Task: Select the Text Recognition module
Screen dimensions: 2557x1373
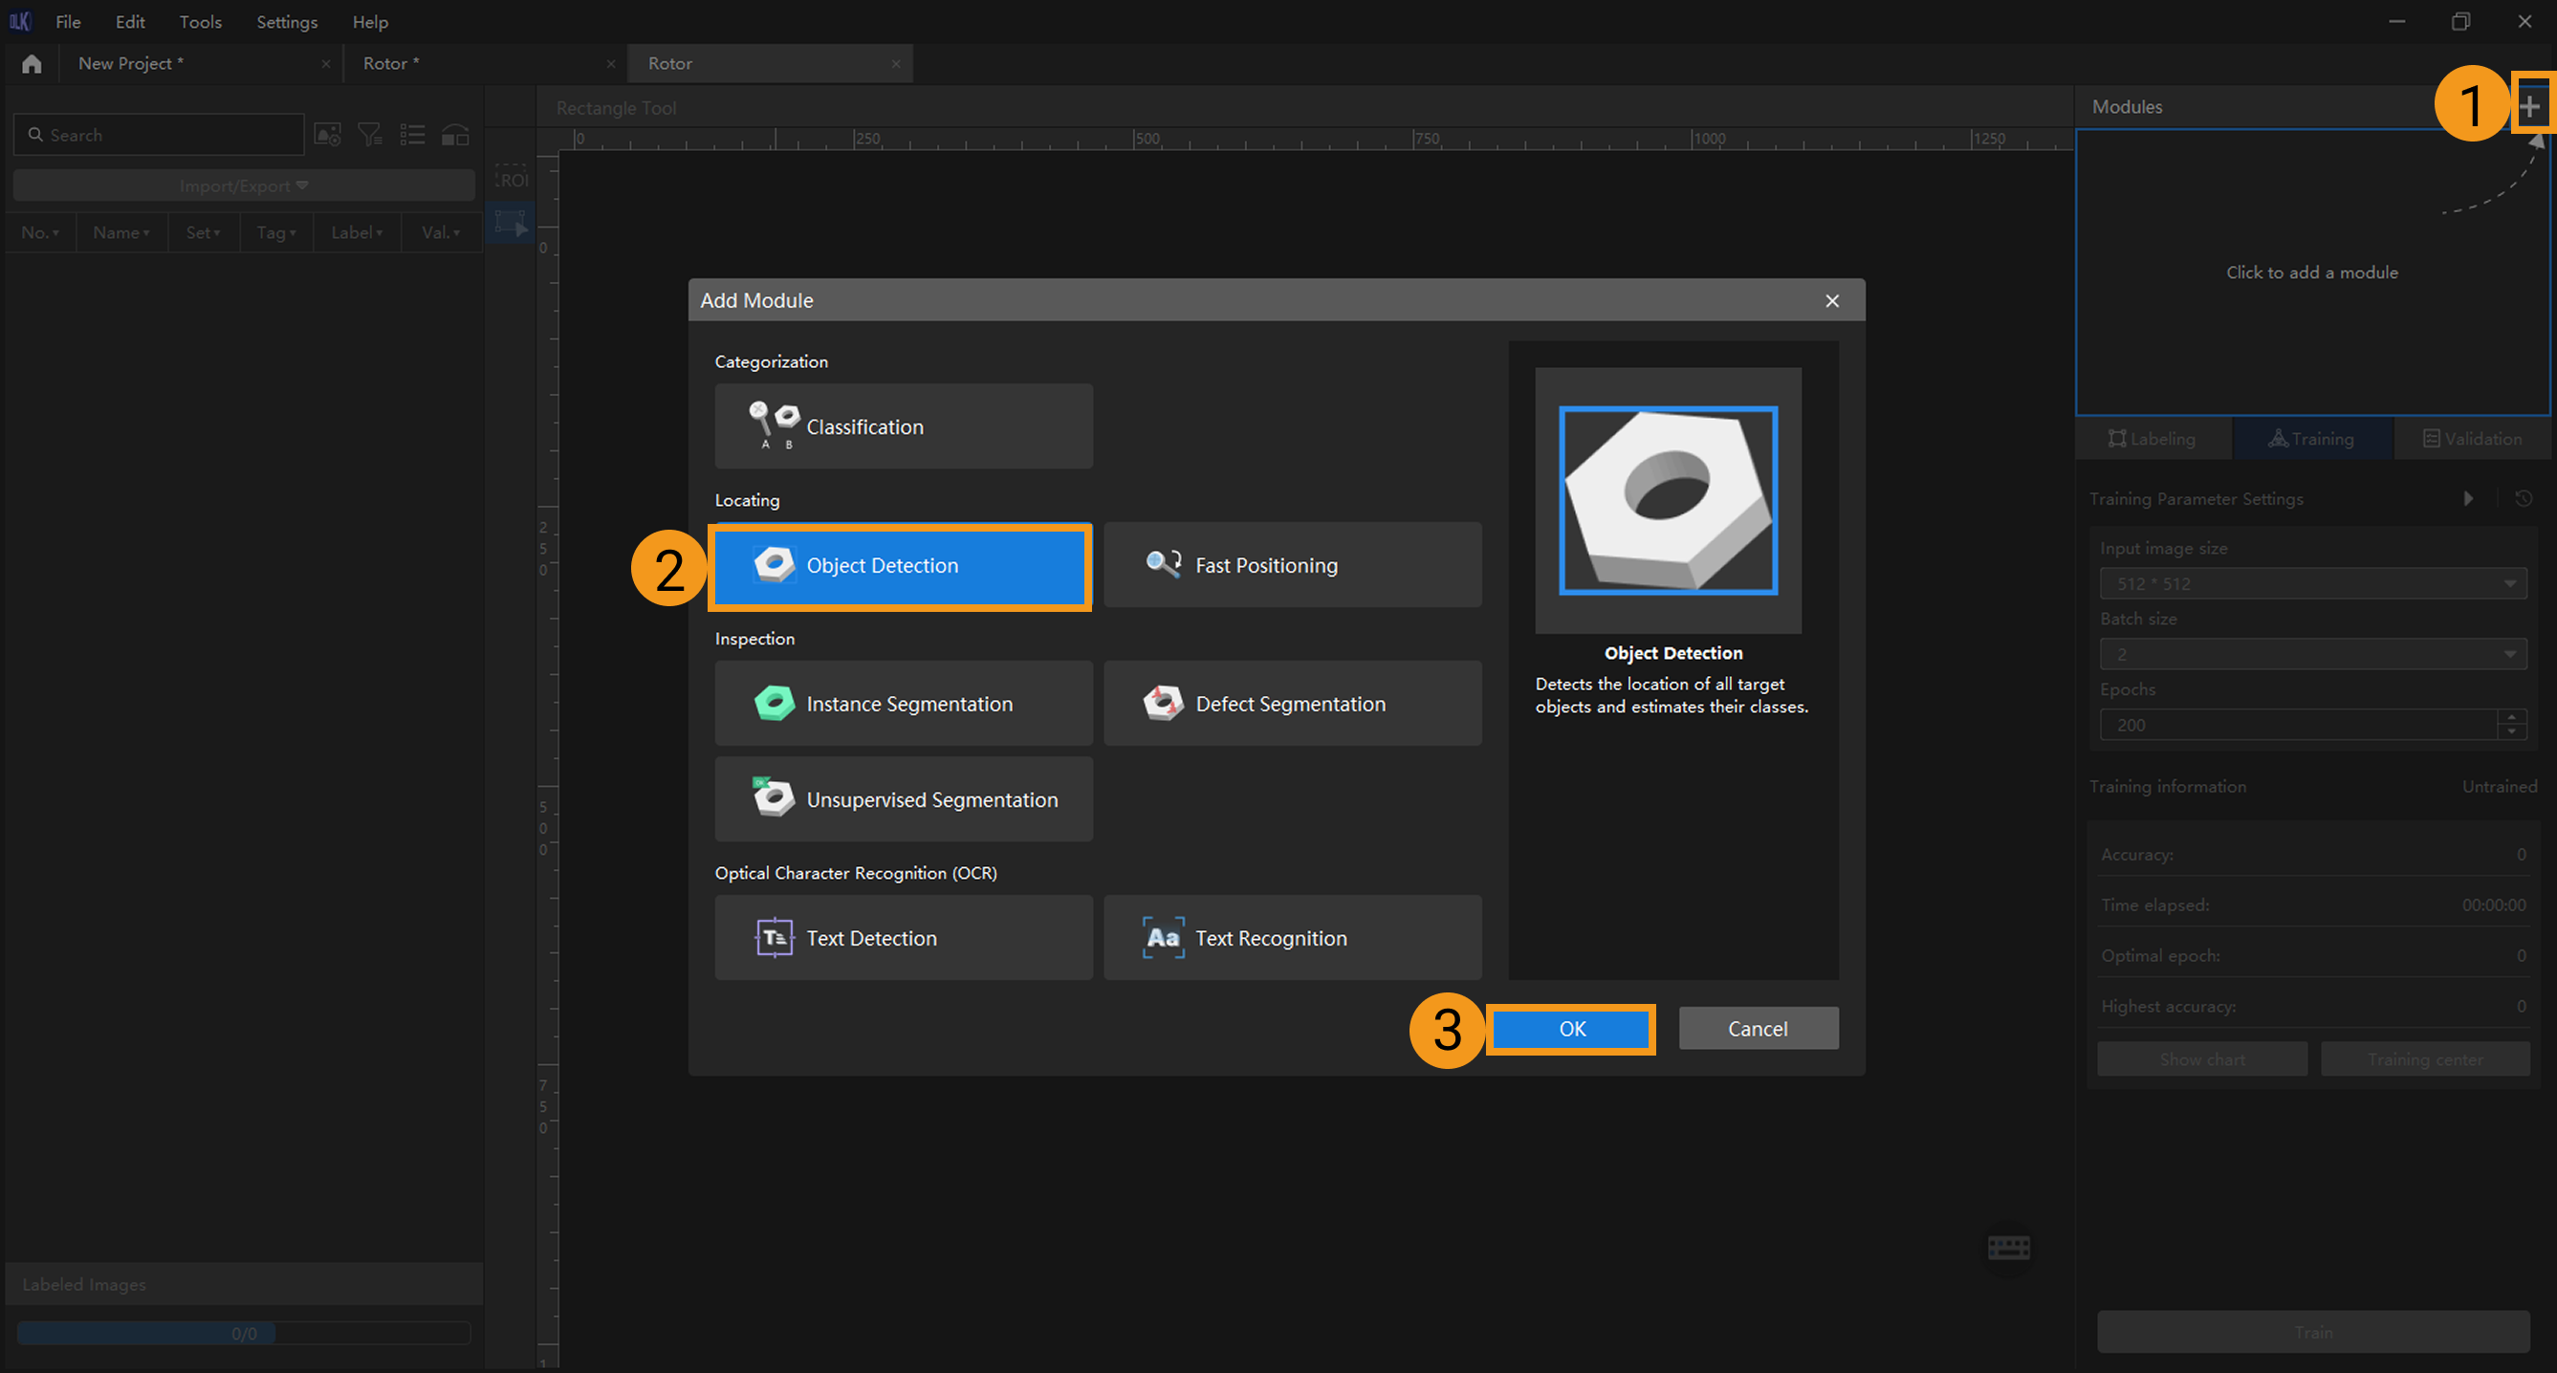Action: (x=1293, y=938)
